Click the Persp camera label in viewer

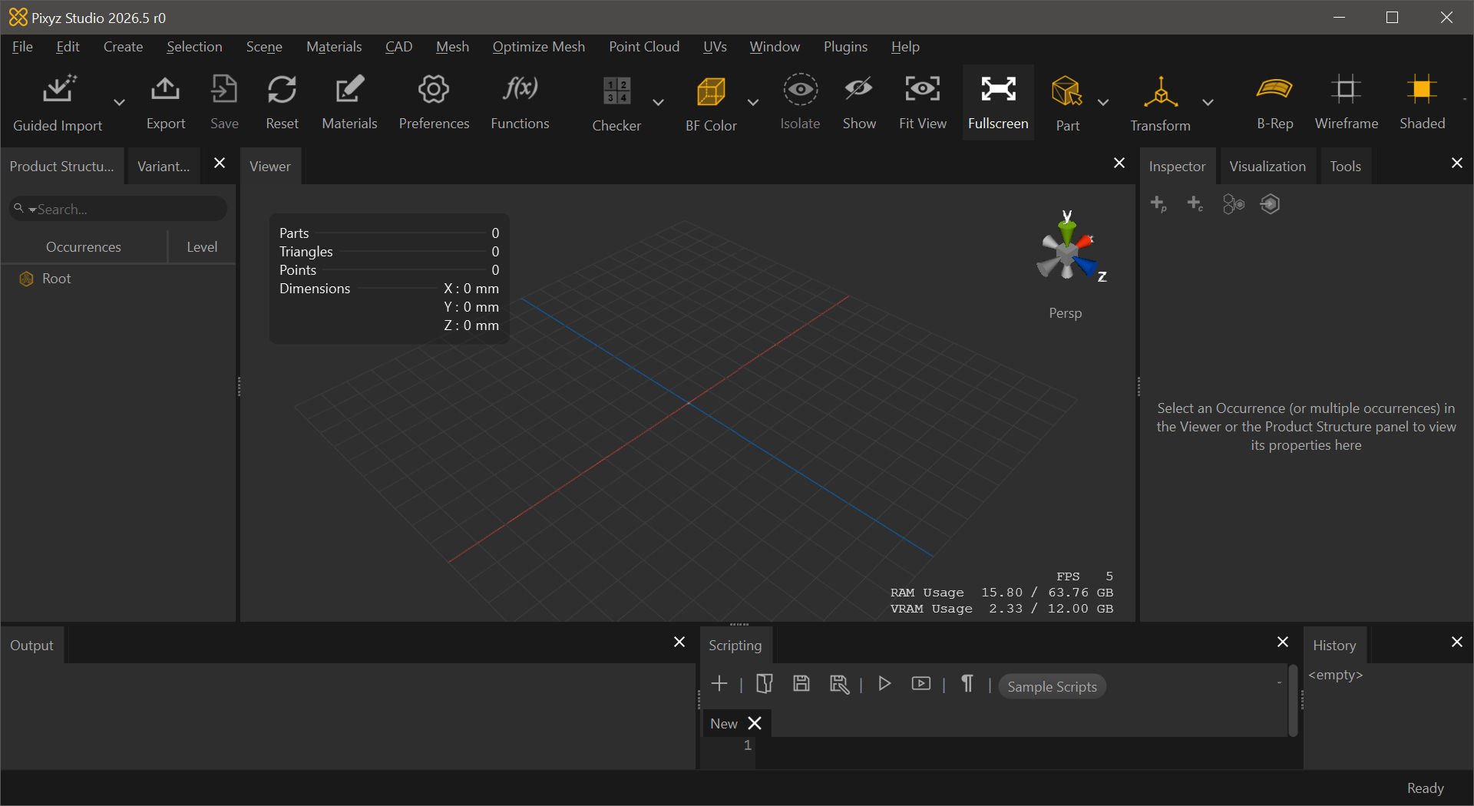pyautogui.click(x=1065, y=313)
